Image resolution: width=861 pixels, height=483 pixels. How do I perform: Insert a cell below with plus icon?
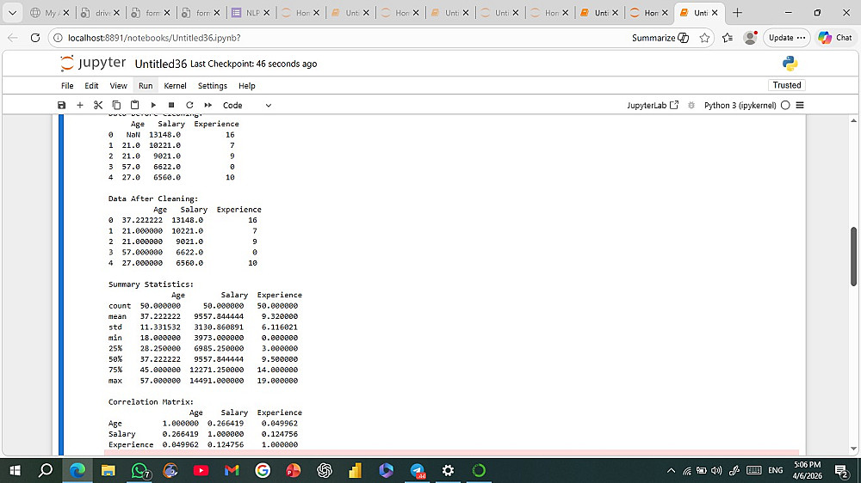pos(79,105)
